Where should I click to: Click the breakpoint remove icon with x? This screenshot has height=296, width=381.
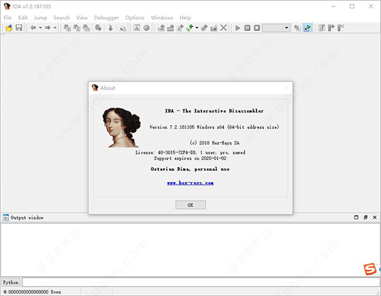[340, 28]
